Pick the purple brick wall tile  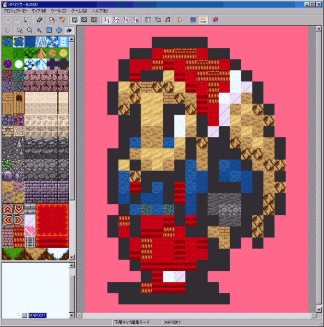(x=46, y=192)
